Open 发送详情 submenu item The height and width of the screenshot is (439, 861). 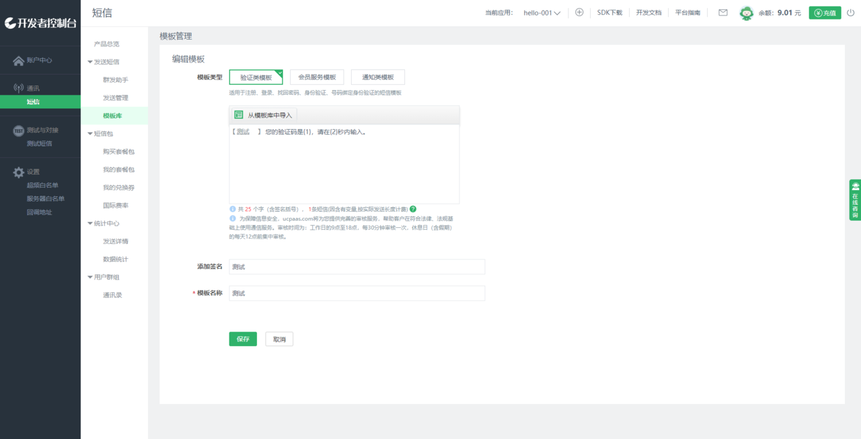coord(115,241)
